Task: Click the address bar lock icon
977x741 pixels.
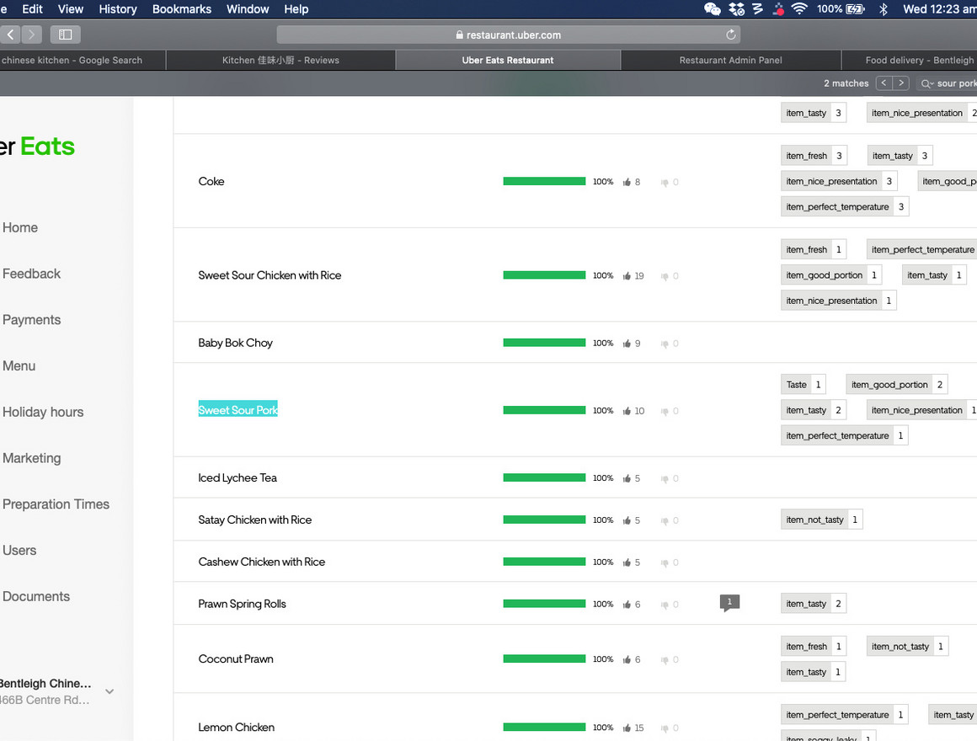Action: [459, 35]
